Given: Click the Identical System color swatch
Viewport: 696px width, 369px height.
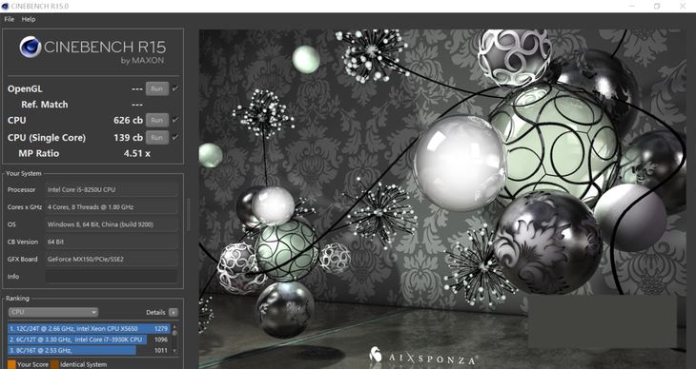Looking at the screenshot, I should pos(54,364).
